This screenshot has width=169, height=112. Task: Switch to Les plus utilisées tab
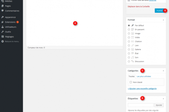coord(144,76)
